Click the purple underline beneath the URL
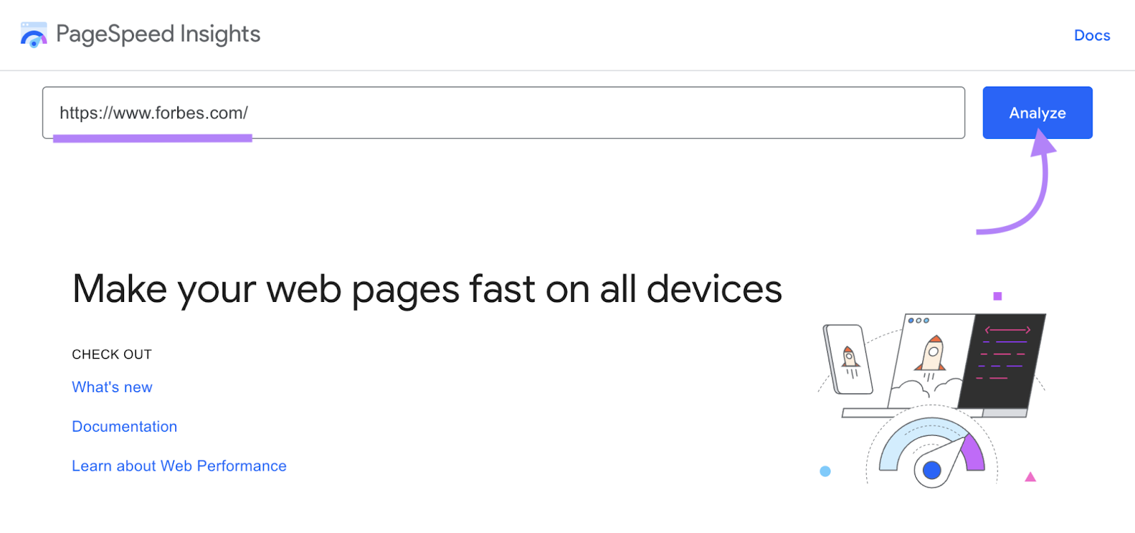The image size is (1135, 533). click(x=153, y=138)
